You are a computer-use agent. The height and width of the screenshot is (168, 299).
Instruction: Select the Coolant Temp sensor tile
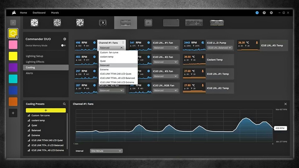pos(208,60)
